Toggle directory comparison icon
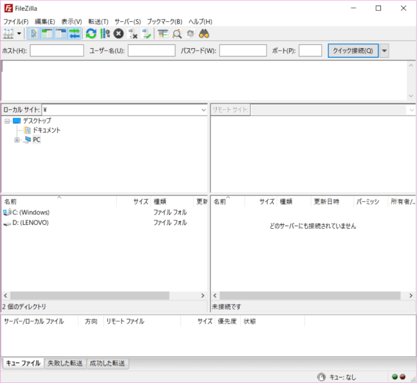The height and width of the screenshot is (383, 417). tap(177, 34)
